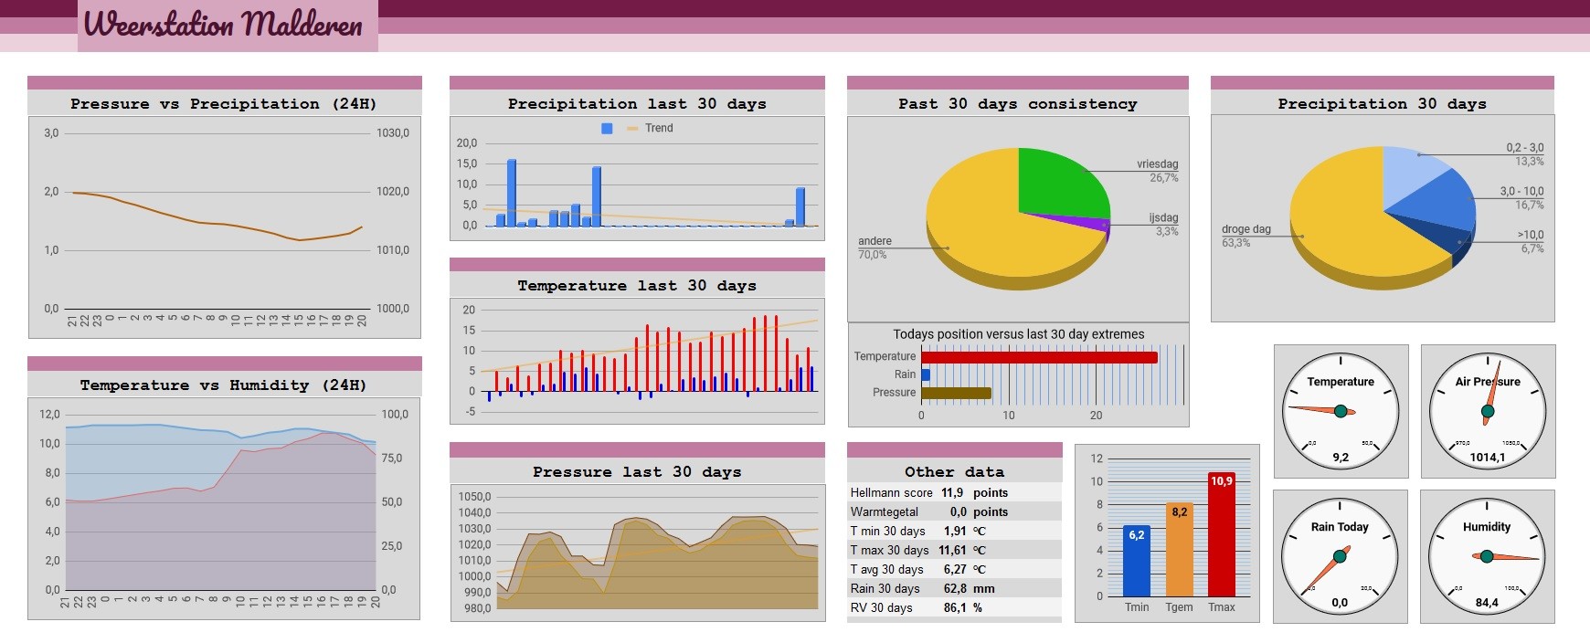Click the red Tmax bar
This screenshot has height=643, width=1590.
point(1222,534)
